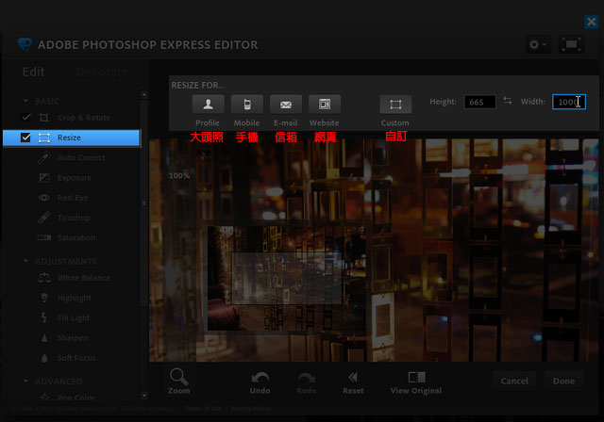
Task: Undo the last edit
Action: (260, 382)
